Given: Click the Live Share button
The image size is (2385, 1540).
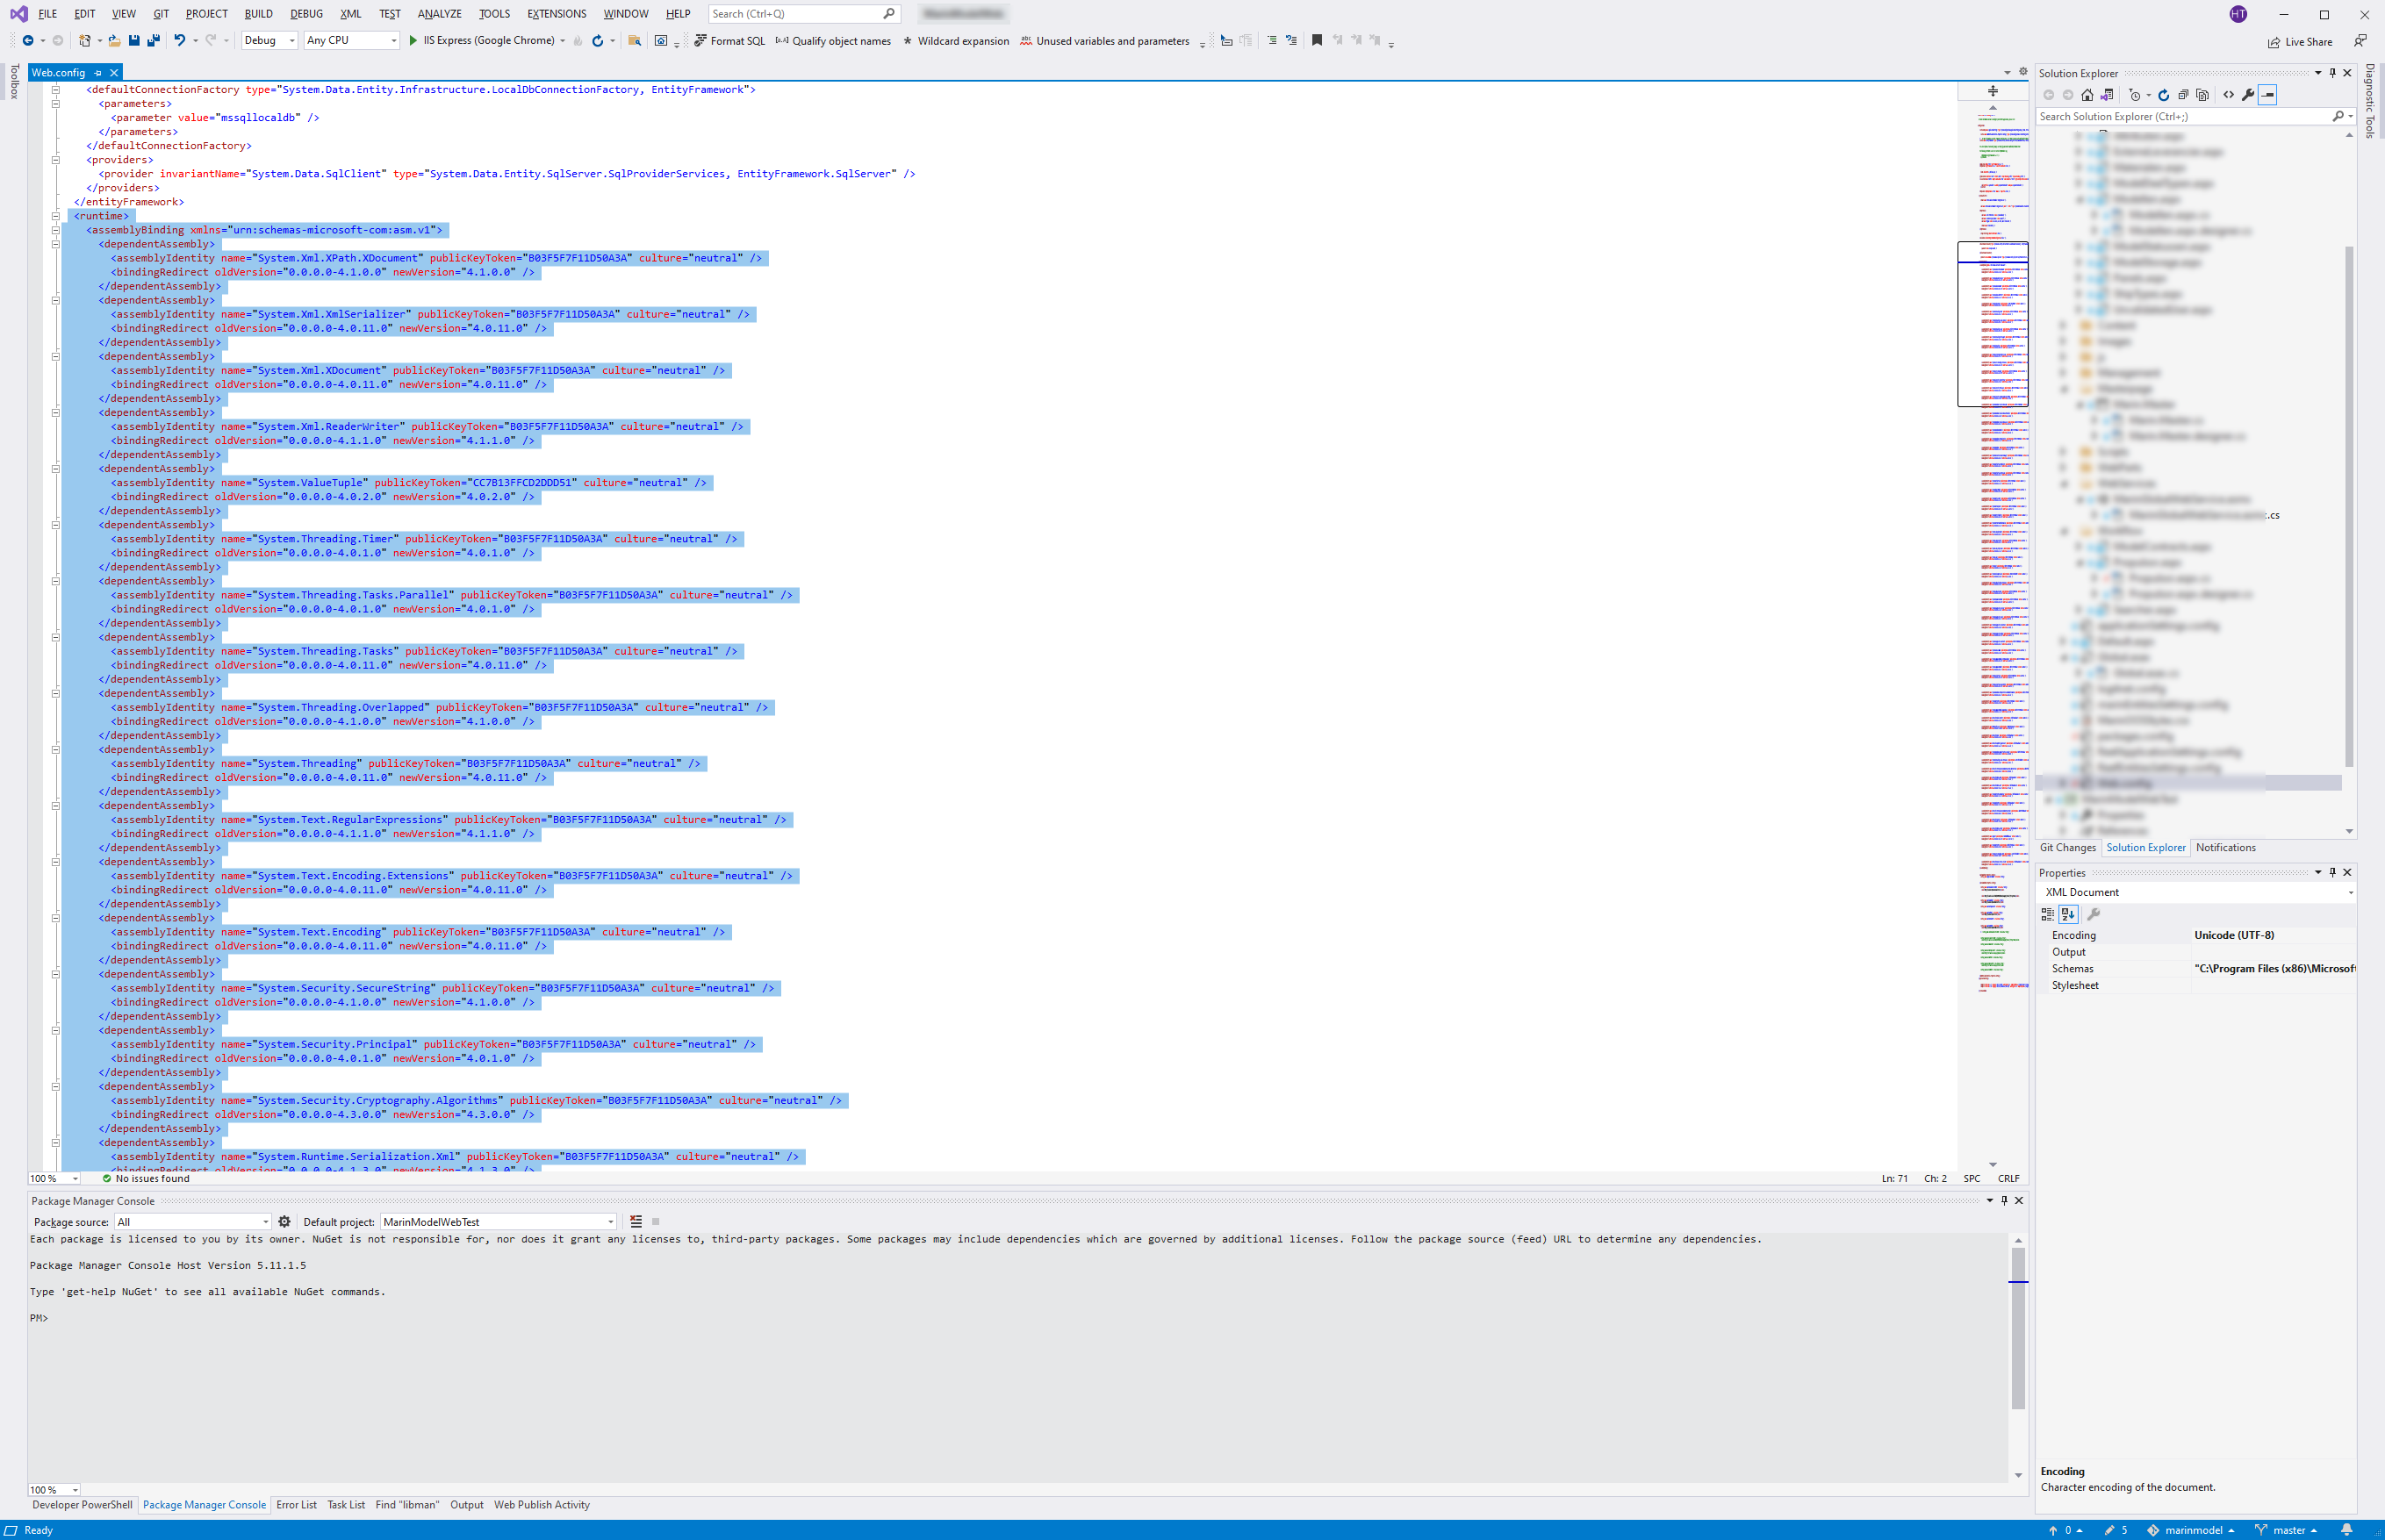Looking at the screenshot, I should click(x=2300, y=42).
